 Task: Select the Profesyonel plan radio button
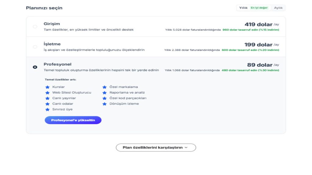click(x=35, y=67)
